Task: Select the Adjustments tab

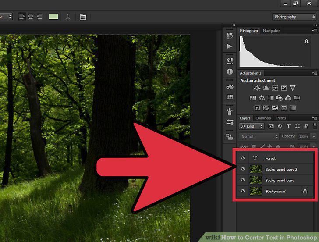Action: 251,73
